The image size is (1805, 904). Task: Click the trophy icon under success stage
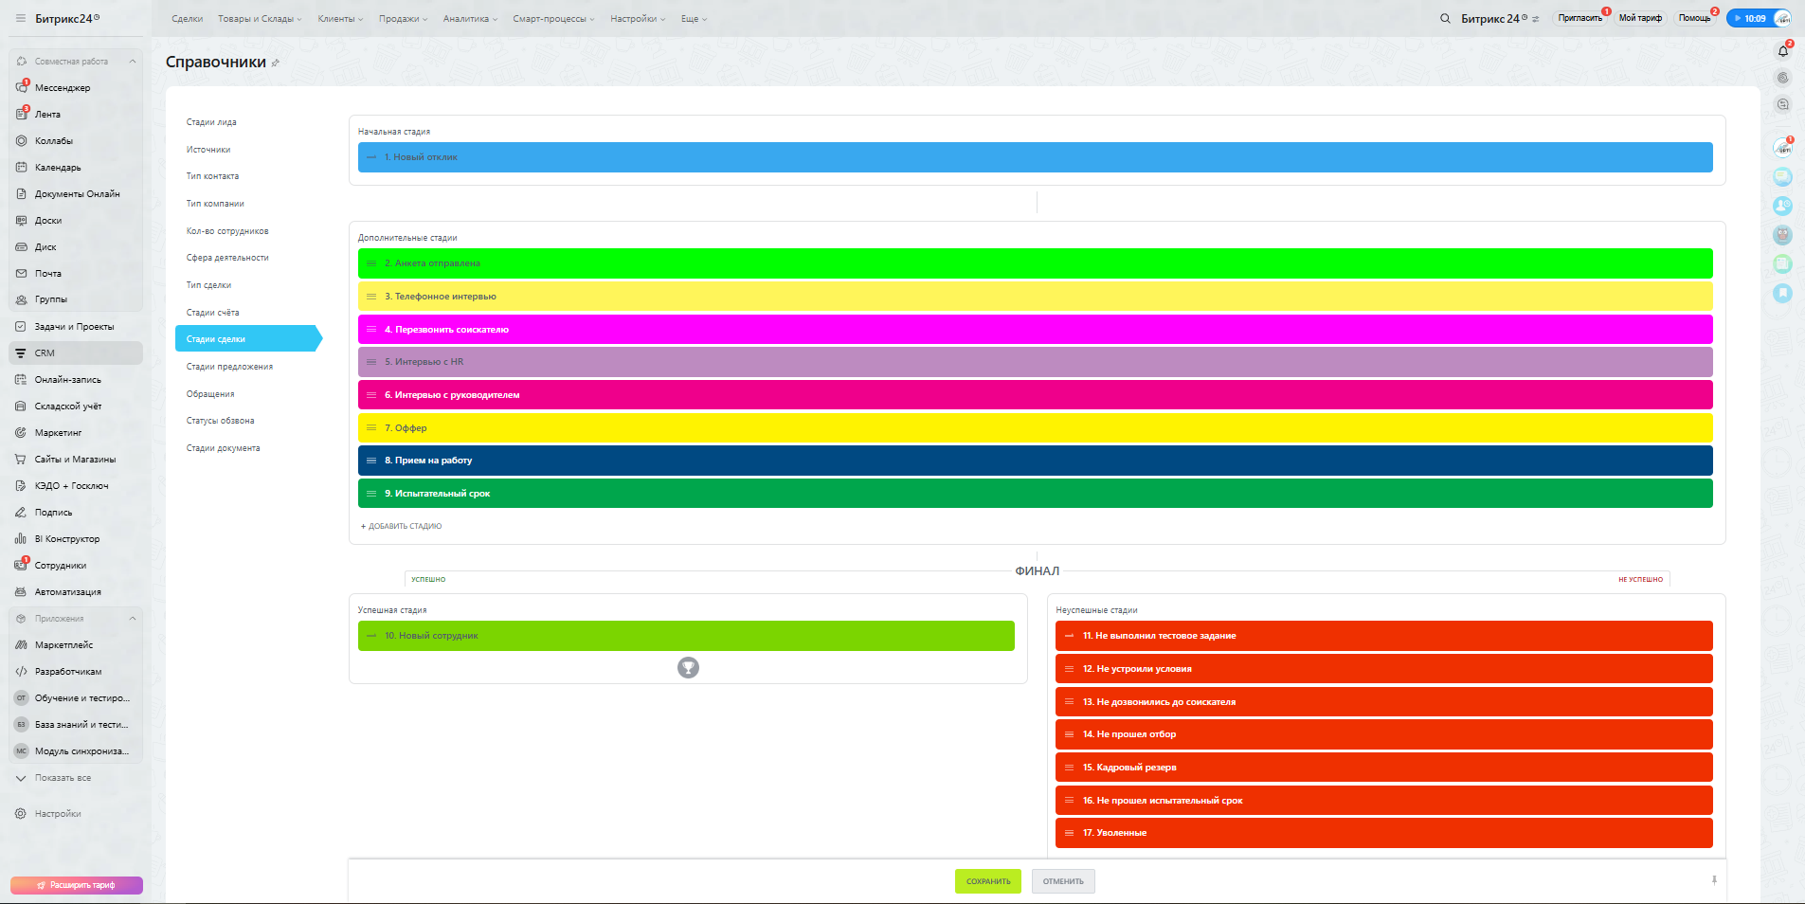coord(688,668)
